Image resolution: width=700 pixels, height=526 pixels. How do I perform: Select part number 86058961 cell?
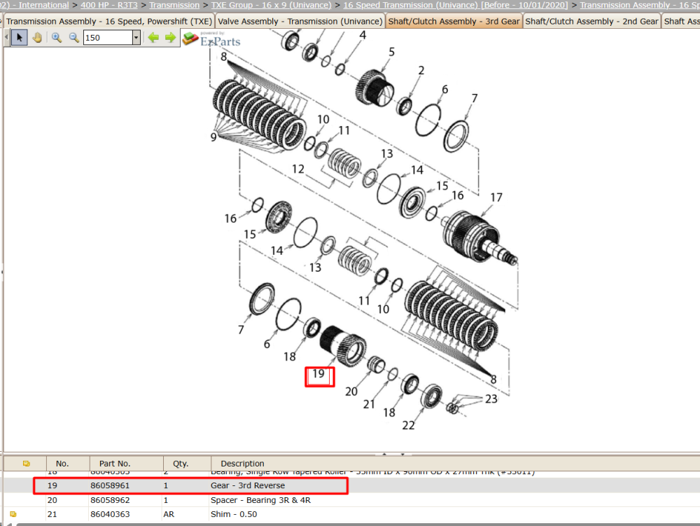coord(110,485)
